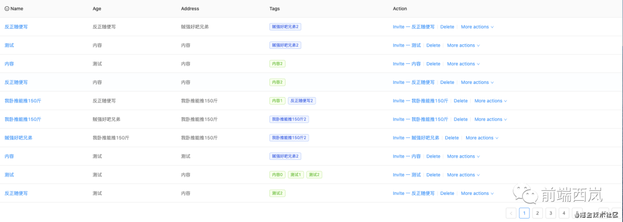Delete the row tagged 内容1
Viewport: 623px width, 222px height.
pos(460,101)
